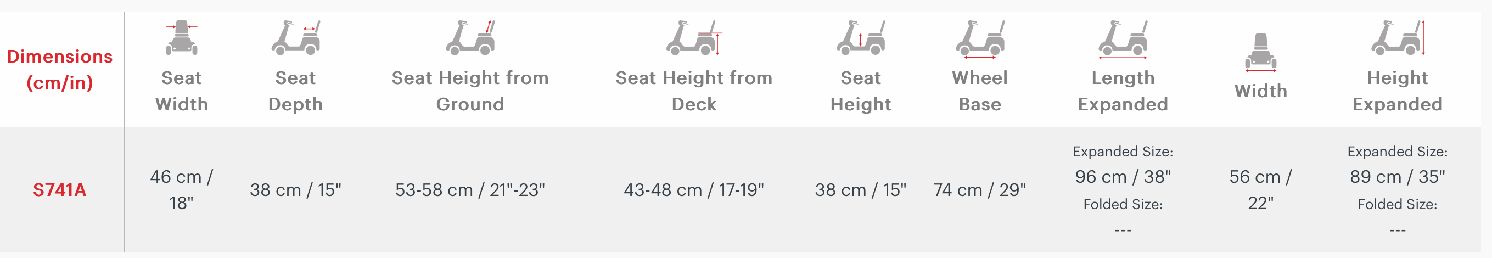
Task: Click the Seat Height scooter icon
Action: point(861,38)
